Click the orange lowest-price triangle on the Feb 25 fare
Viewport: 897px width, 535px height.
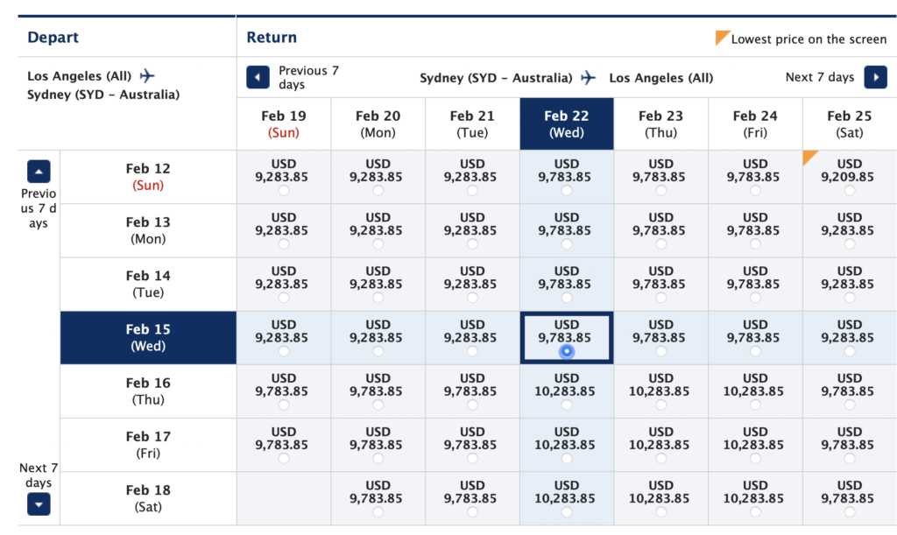tap(810, 158)
